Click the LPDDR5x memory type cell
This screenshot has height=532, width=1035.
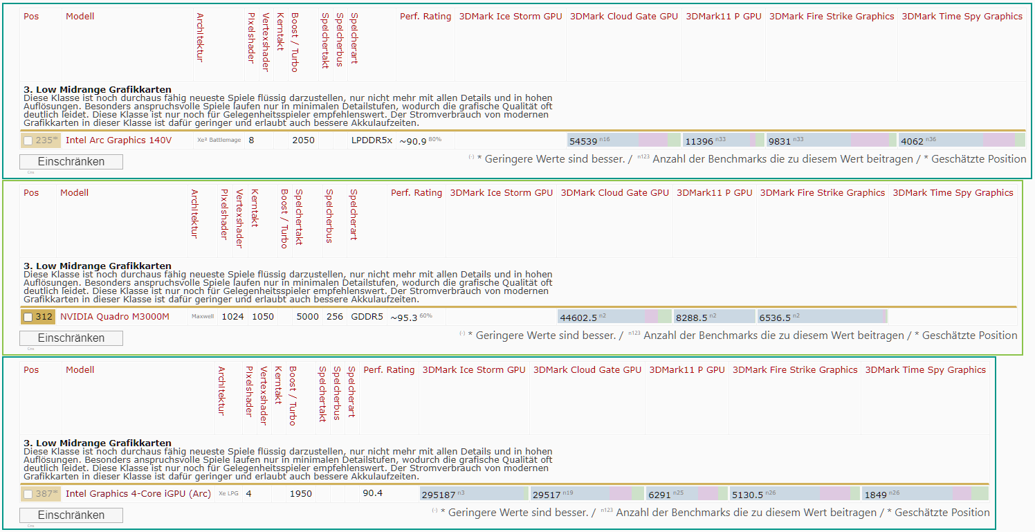(372, 140)
